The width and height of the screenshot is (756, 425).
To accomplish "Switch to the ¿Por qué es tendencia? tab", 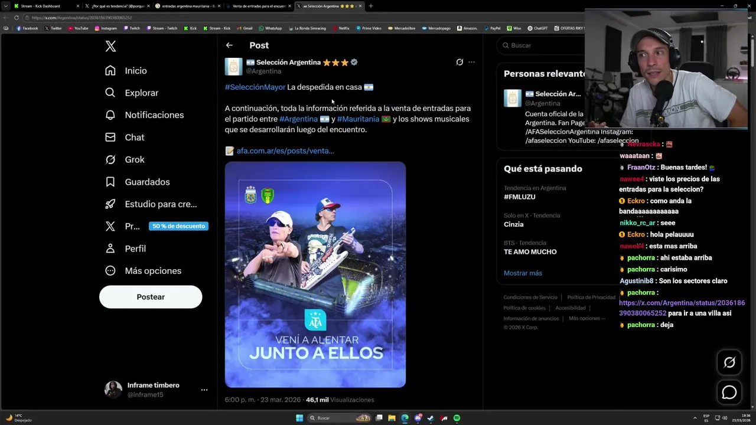I will click(116, 6).
